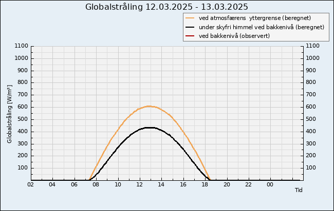Click the '00' tick on the time axis
This screenshot has width=334, height=211.
270,185
